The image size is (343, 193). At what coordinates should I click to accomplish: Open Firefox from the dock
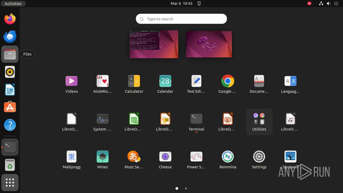point(10,19)
